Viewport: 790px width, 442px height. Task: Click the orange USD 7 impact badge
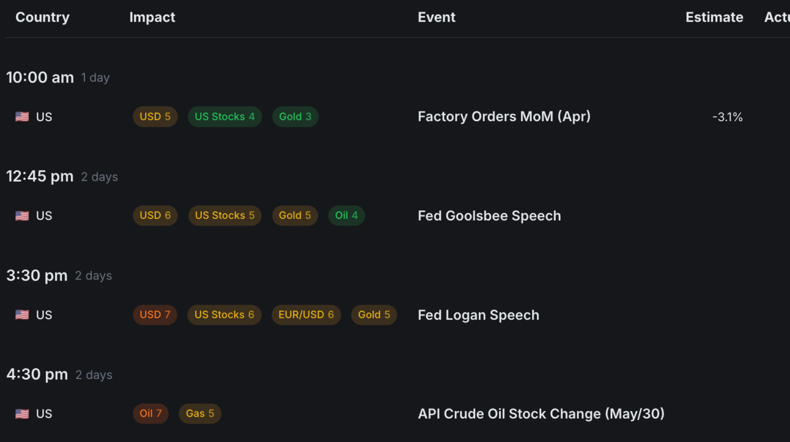pyautogui.click(x=155, y=315)
